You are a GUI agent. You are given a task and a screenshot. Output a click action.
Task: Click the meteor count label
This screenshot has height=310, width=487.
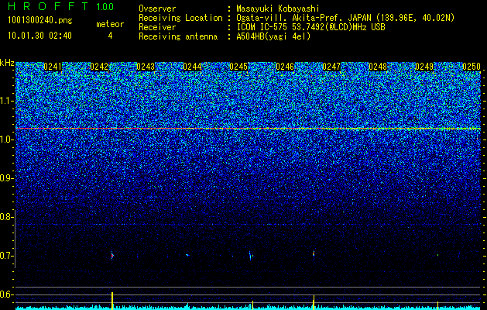110,24
